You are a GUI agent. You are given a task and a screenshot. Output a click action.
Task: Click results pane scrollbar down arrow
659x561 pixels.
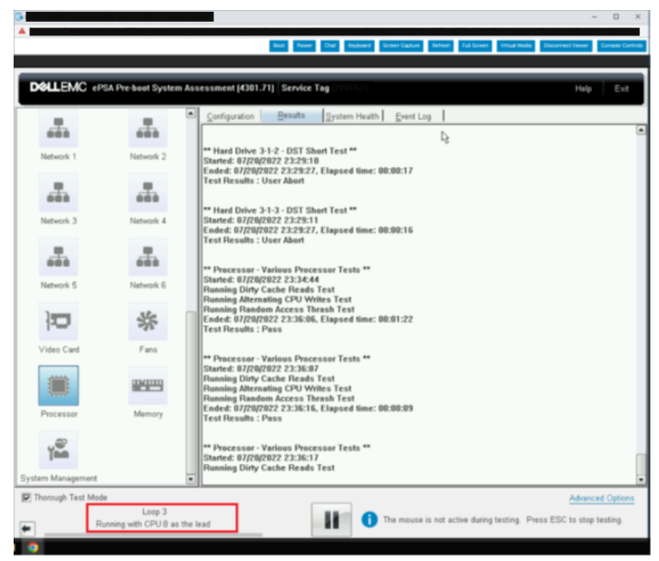641,479
